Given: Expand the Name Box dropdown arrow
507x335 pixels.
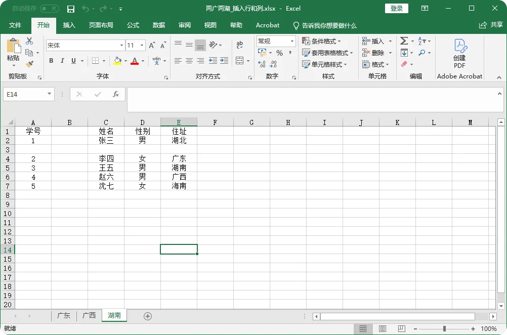Looking at the screenshot, I should (x=49, y=94).
